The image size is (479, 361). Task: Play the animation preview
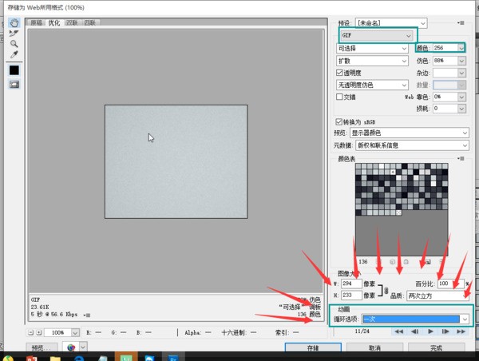431,331
